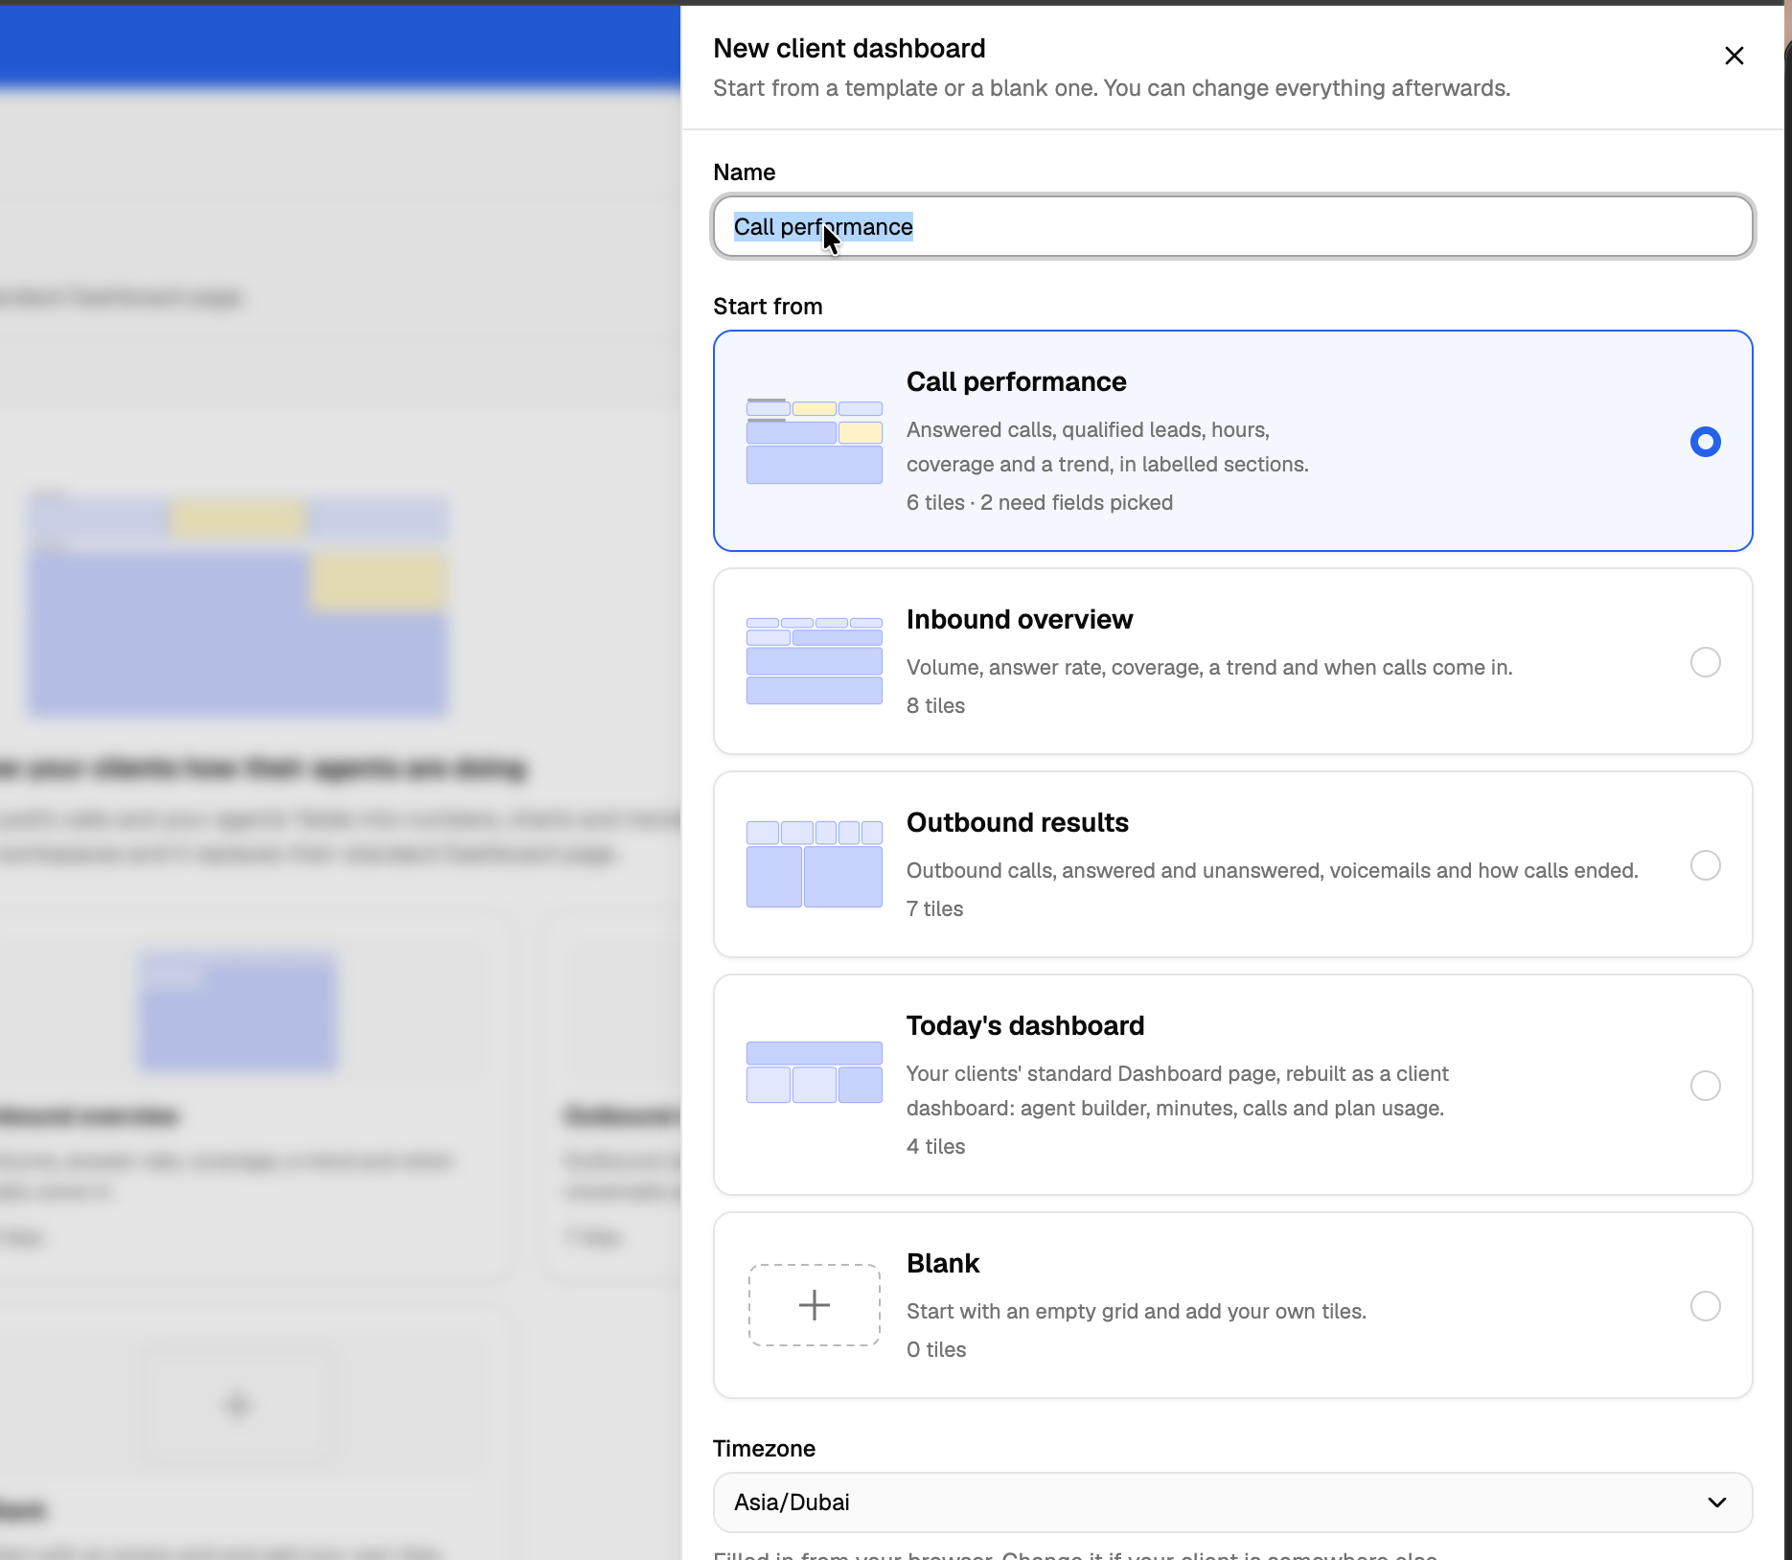
Task: Click the 'Inbound overview' card title
Action: point(1020,620)
